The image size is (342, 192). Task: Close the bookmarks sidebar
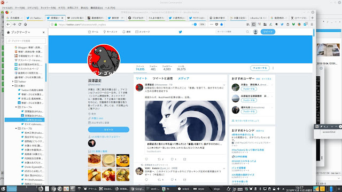pos(44,32)
